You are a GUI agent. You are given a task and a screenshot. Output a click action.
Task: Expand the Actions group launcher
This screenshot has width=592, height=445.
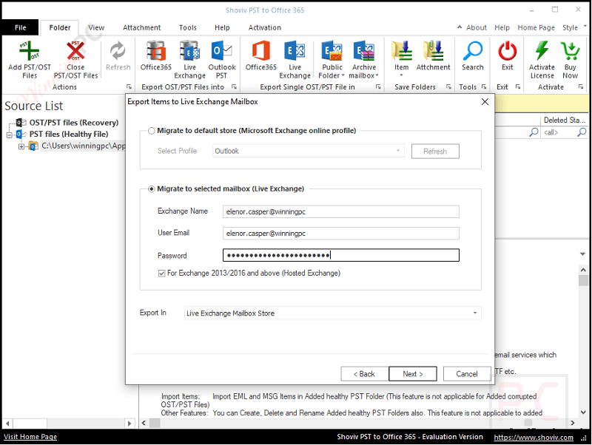129,87
